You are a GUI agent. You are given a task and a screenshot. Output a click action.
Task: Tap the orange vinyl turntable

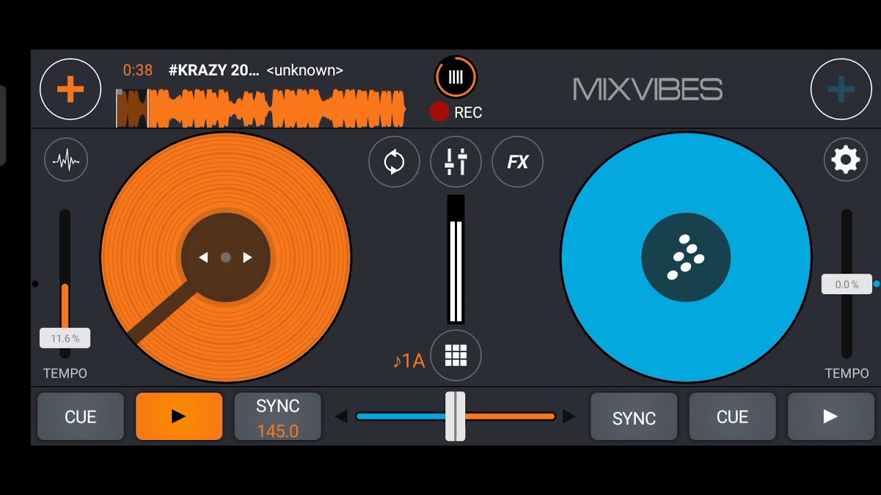[x=226, y=258]
